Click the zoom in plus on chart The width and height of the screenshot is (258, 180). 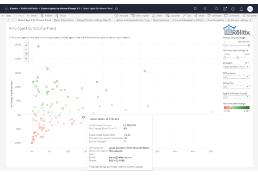(26, 45)
